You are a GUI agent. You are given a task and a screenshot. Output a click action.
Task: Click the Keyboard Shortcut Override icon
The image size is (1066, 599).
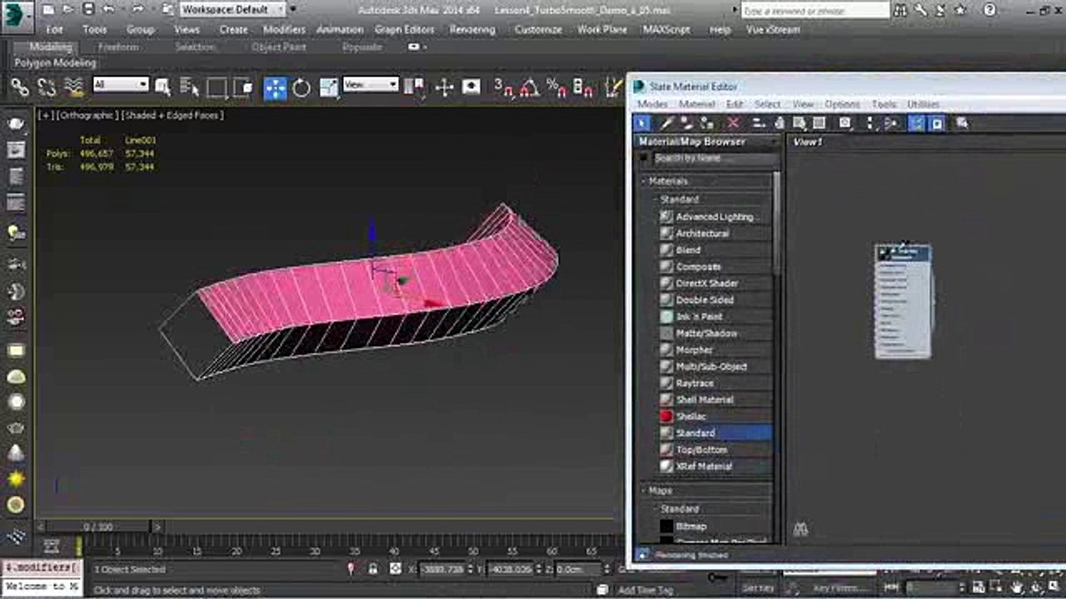point(471,87)
